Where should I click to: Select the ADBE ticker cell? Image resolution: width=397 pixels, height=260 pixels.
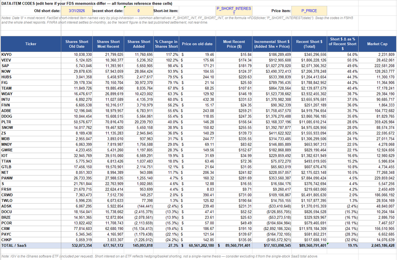pos(31,110)
